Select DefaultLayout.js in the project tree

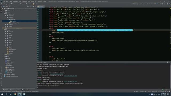14,23
